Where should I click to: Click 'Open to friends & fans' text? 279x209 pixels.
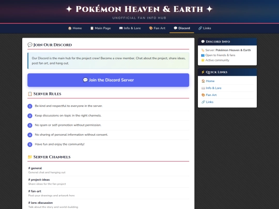tap(220, 55)
